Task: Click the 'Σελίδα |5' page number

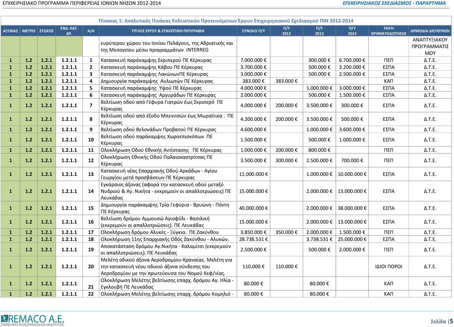Action: coord(442,321)
